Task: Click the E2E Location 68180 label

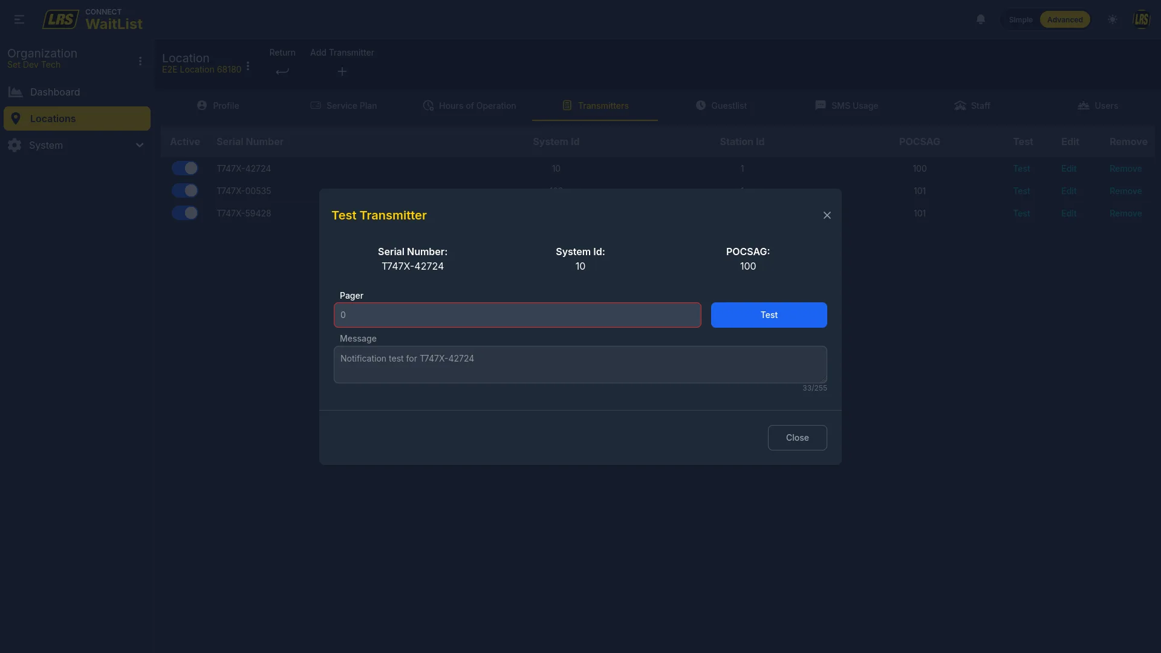Action: click(x=201, y=70)
